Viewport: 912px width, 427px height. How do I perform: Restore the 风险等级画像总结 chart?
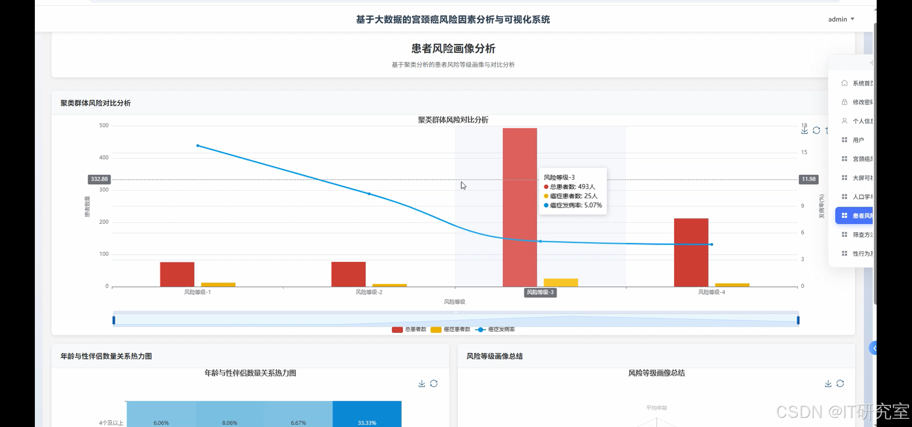click(840, 384)
